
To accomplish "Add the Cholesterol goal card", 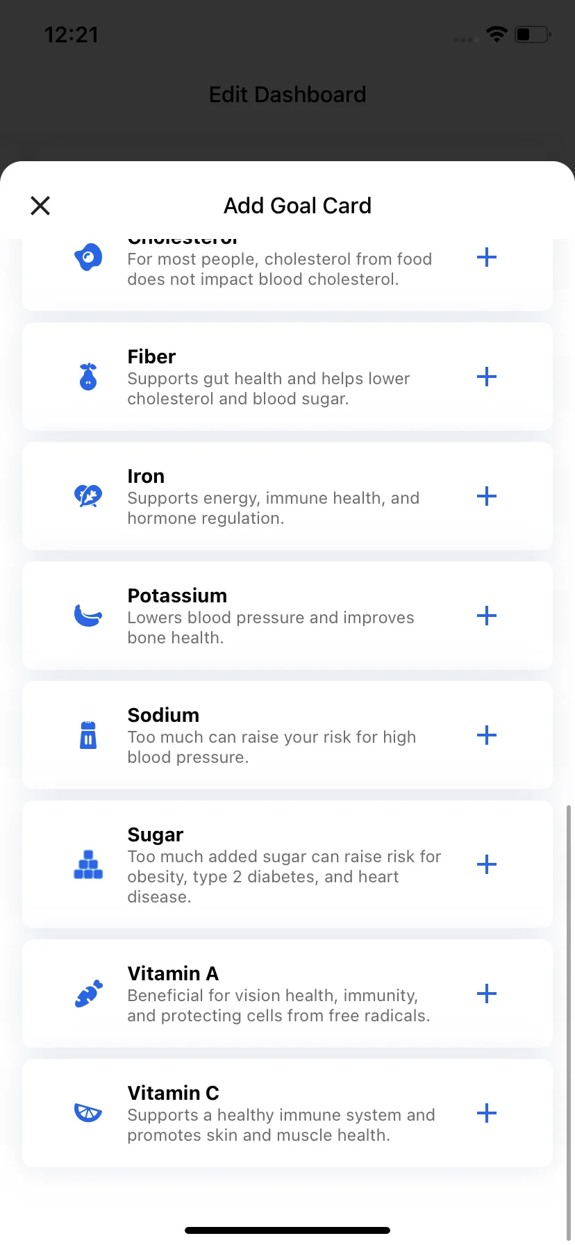I will point(487,258).
